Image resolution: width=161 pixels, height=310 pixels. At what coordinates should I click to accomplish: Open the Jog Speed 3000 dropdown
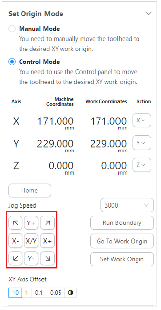click(127, 205)
